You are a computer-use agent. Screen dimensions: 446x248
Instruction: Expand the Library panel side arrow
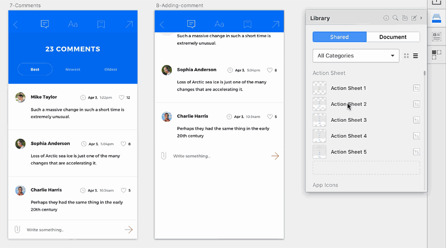(421, 18)
